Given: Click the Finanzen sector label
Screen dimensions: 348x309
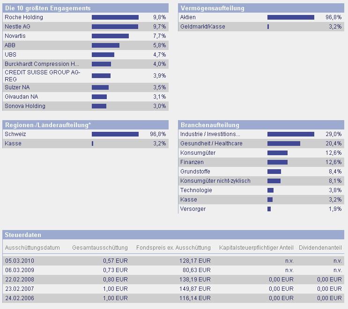Looking at the screenshot, I should point(192,162).
